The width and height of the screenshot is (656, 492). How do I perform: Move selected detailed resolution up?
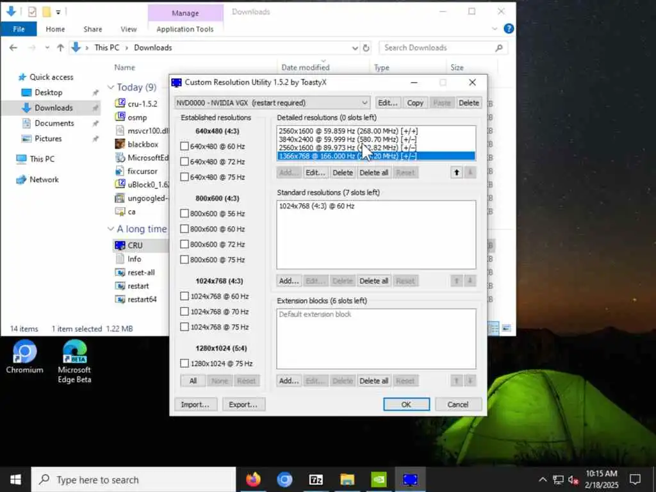(x=456, y=172)
